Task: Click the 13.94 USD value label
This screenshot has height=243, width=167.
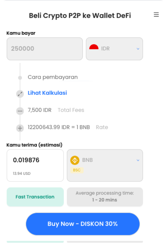Action: 22,173
